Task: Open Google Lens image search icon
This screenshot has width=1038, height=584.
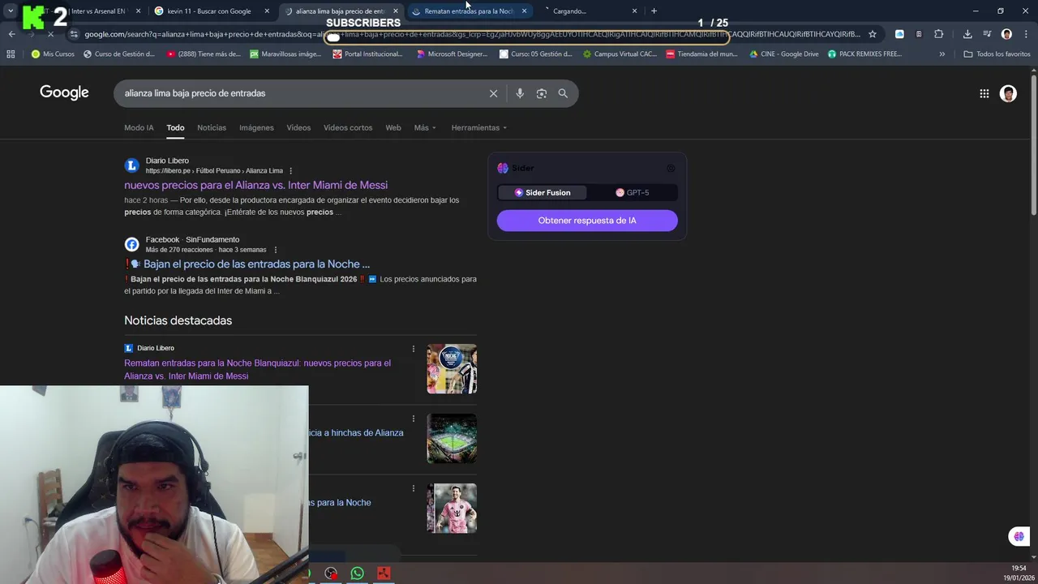Action: point(542,93)
